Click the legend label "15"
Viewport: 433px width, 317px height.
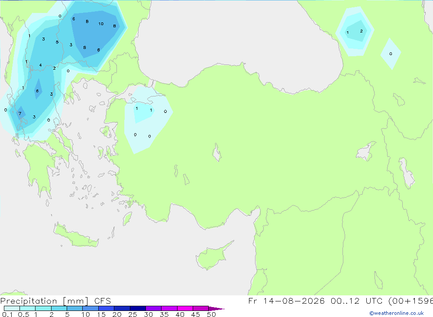click(101, 314)
